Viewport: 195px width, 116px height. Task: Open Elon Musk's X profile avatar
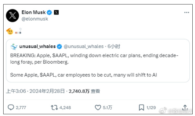pyautogui.click(x=12, y=15)
